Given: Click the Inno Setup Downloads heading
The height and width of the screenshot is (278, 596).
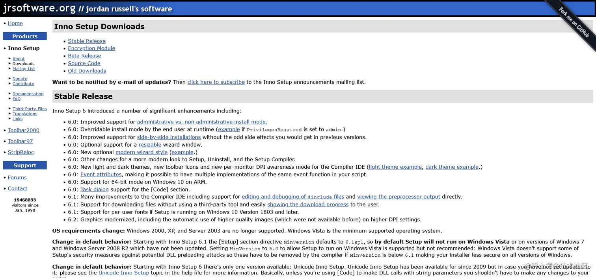Looking at the screenshot, I should click(x=99, y=27).
